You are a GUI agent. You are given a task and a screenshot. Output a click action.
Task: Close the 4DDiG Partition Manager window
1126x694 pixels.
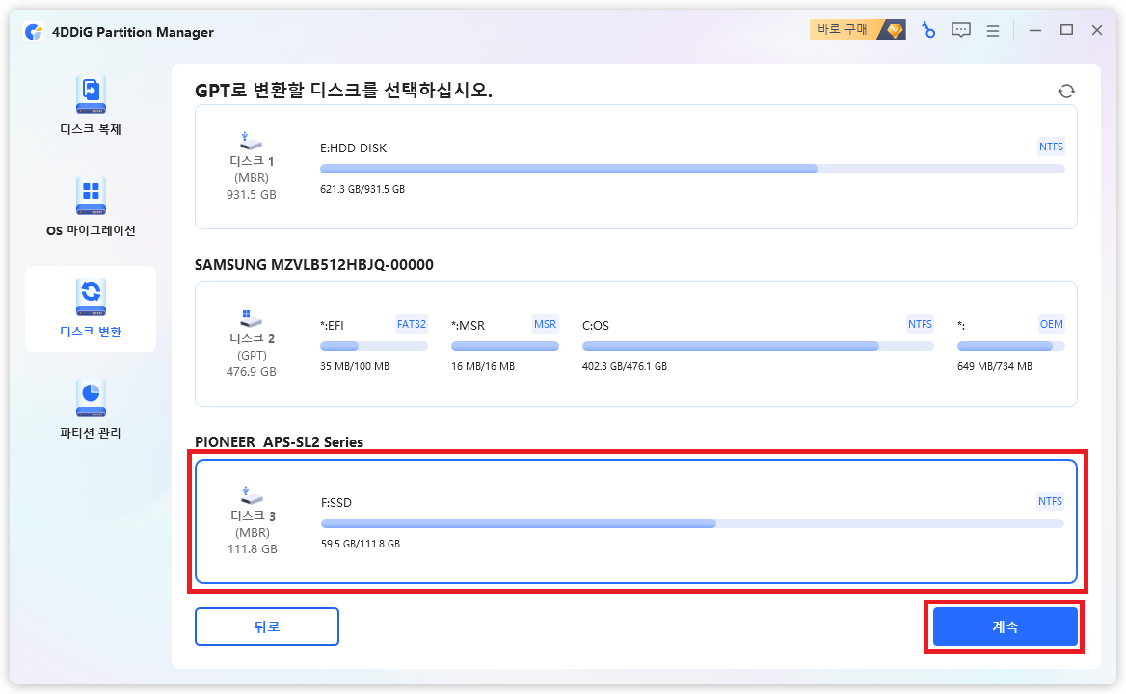click(x=1096, y=30)
